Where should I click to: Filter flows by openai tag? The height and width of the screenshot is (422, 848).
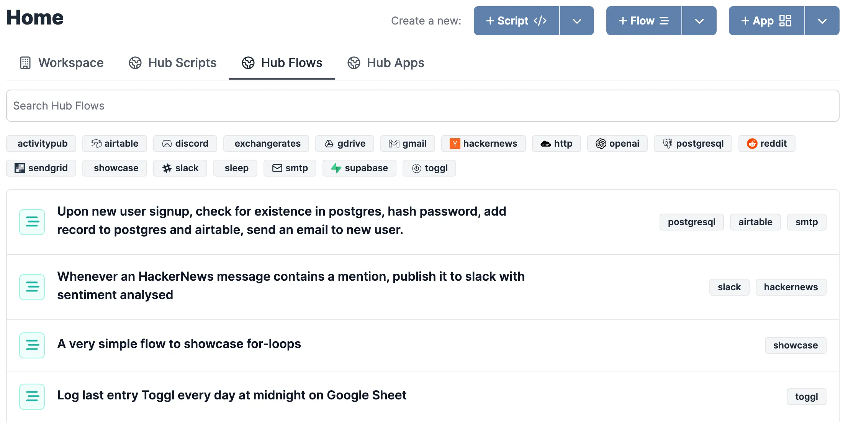click(617, 144)
